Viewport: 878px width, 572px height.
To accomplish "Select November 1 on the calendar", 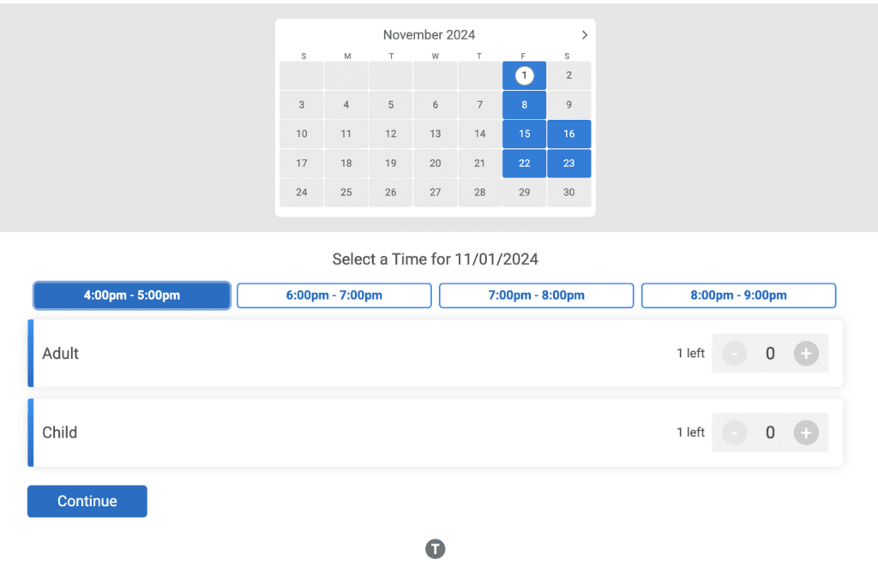I will [x=525, y=75].
